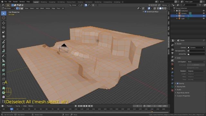This screenshot has height=116, width=206.
Task: Hide the Light in outliner
Action: (204, 19)
